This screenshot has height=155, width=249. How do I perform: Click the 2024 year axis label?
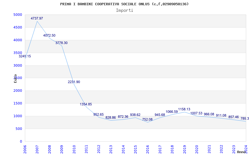coord(246,149)
